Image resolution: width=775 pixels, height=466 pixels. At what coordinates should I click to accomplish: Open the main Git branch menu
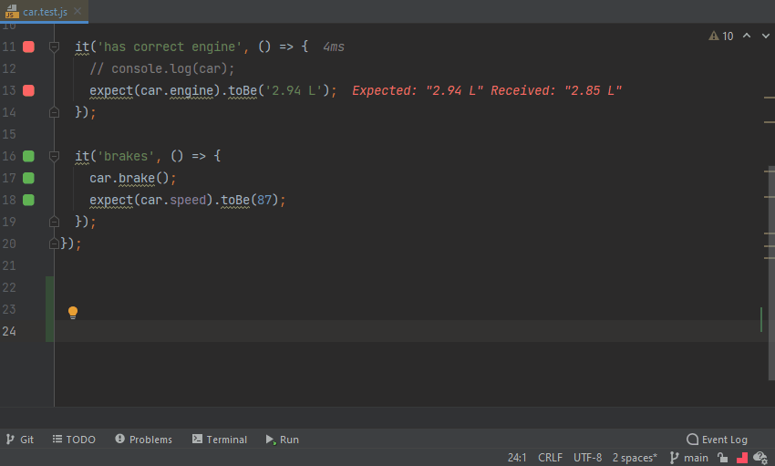click(689, 458)
